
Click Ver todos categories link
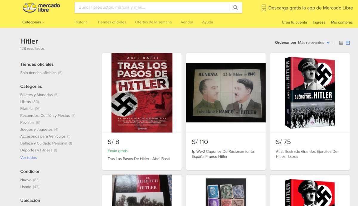29,158
